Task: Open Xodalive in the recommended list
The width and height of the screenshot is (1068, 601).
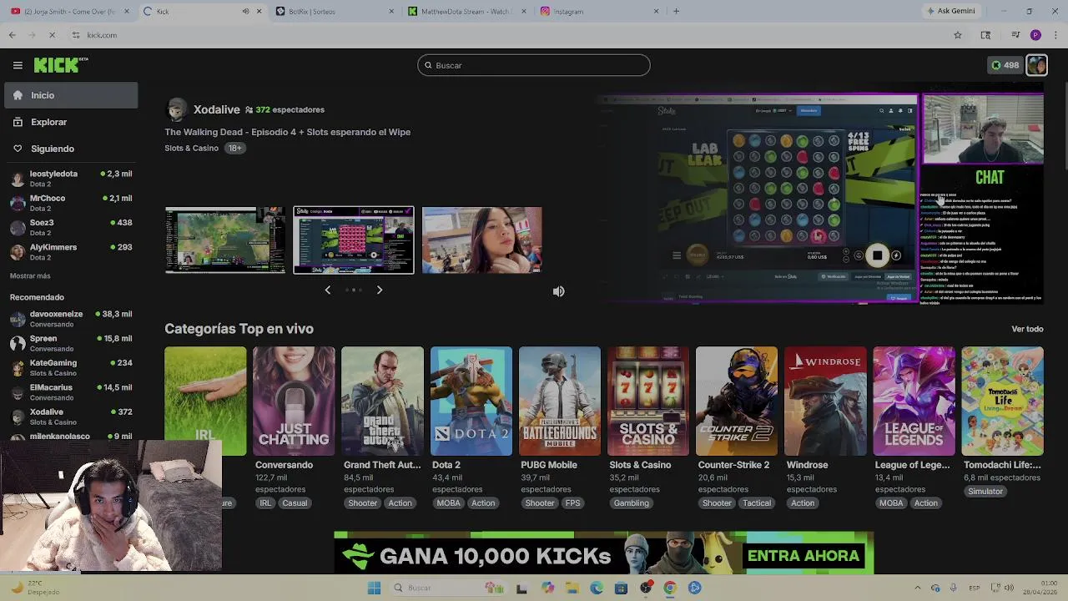Action: 70,416
